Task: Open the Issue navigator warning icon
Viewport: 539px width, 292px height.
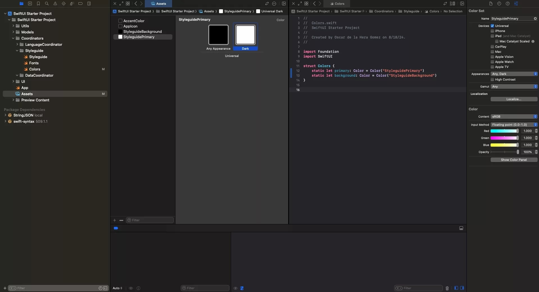Action: coord(55,4)
